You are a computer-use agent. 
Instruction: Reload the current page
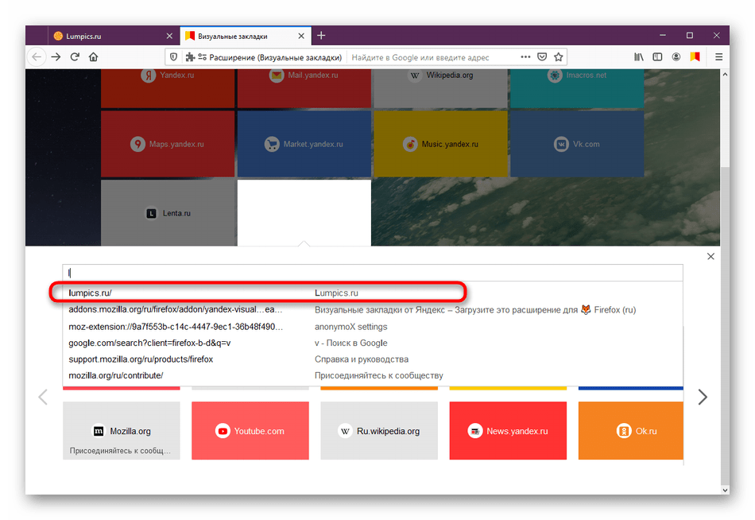point(75,57)
